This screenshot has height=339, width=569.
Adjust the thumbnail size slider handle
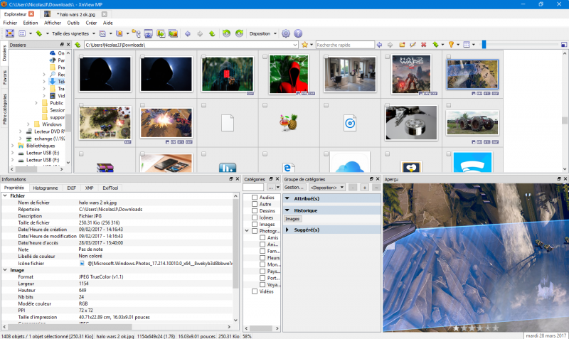click(x=484, y=45)
